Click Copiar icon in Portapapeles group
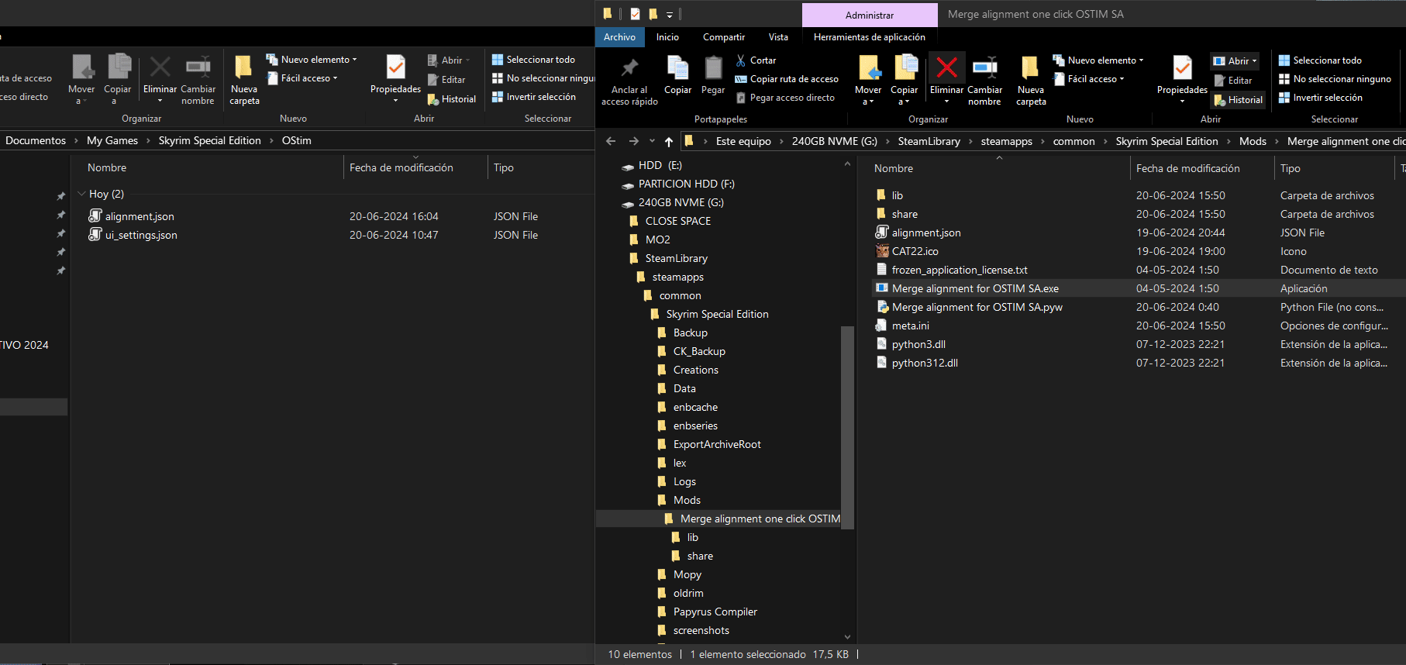Screen dimensions: 1406x665 coord(677,68)
